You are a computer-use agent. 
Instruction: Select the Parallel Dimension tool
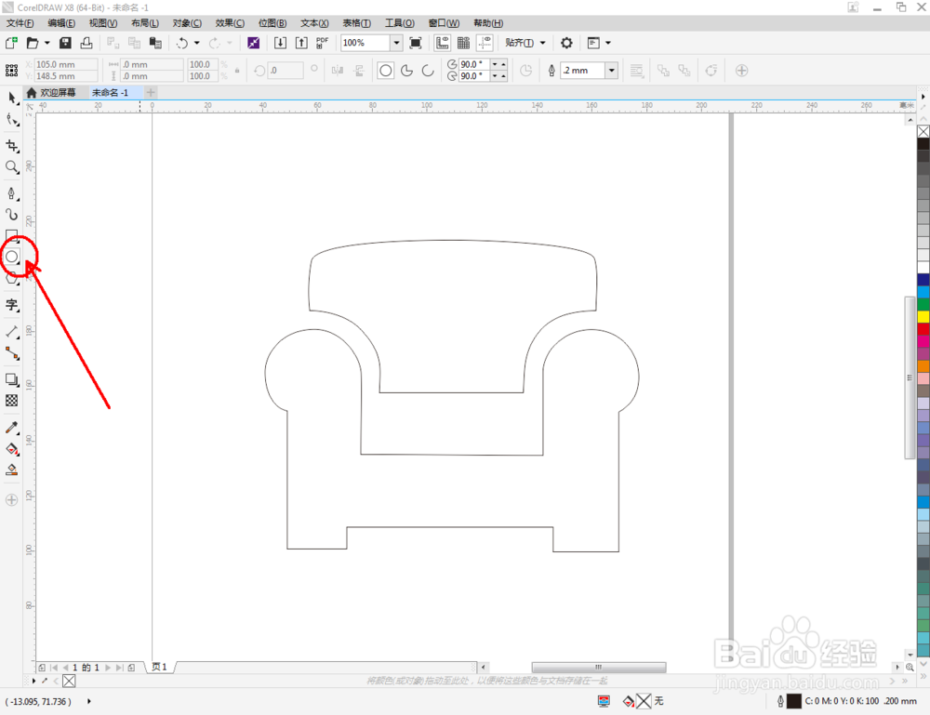click(x=12, y=331)
